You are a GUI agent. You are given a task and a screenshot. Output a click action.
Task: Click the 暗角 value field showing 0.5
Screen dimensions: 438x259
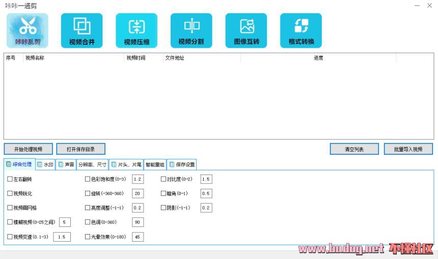206,193
